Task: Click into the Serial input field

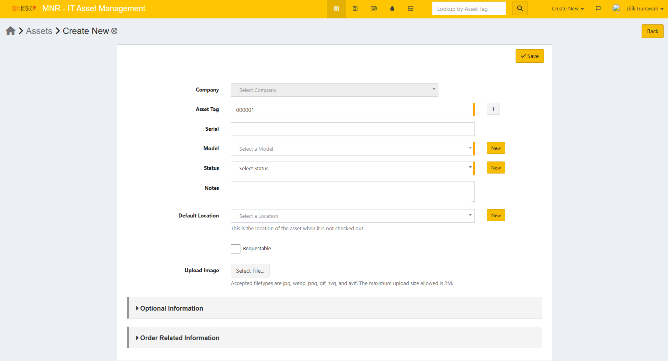Action: 352,129
